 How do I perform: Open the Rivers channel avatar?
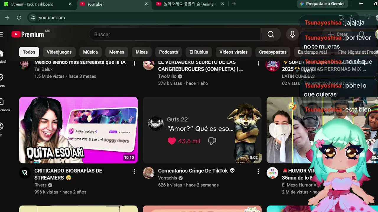(x=25, y=173)
